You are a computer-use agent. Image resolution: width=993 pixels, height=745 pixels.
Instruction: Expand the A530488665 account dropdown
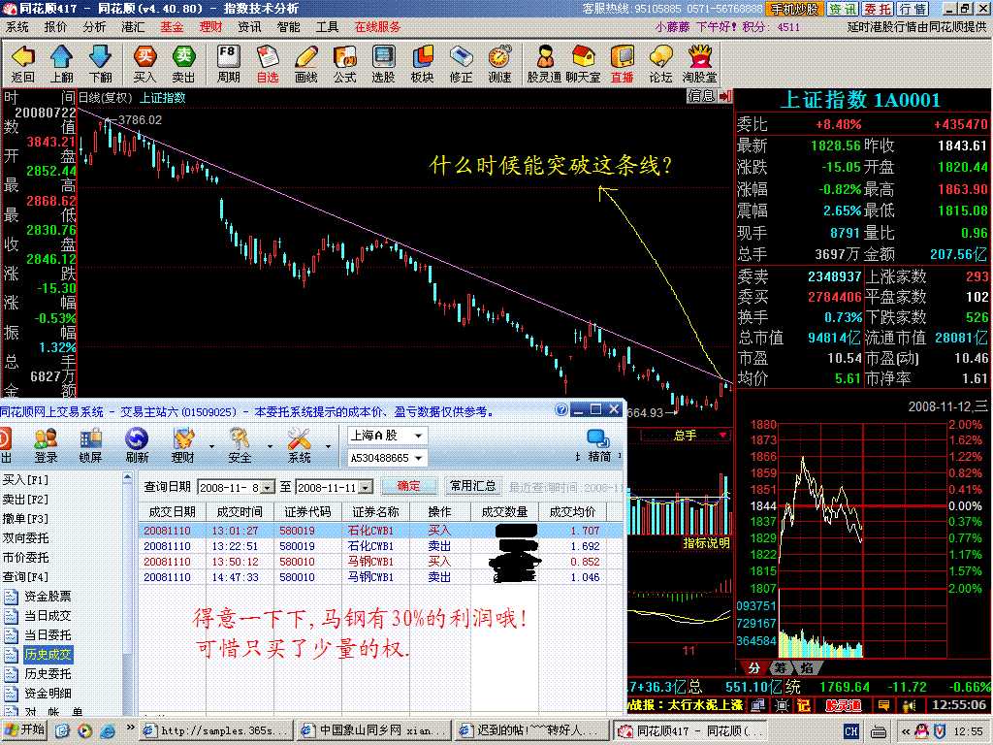pyautogui.click(x=419, y=458)
